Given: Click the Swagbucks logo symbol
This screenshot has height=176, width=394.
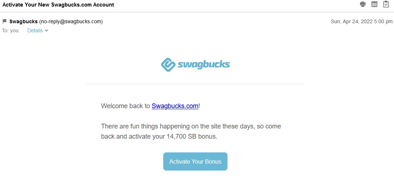Looking at the screenshot, I should click(168, 65).
